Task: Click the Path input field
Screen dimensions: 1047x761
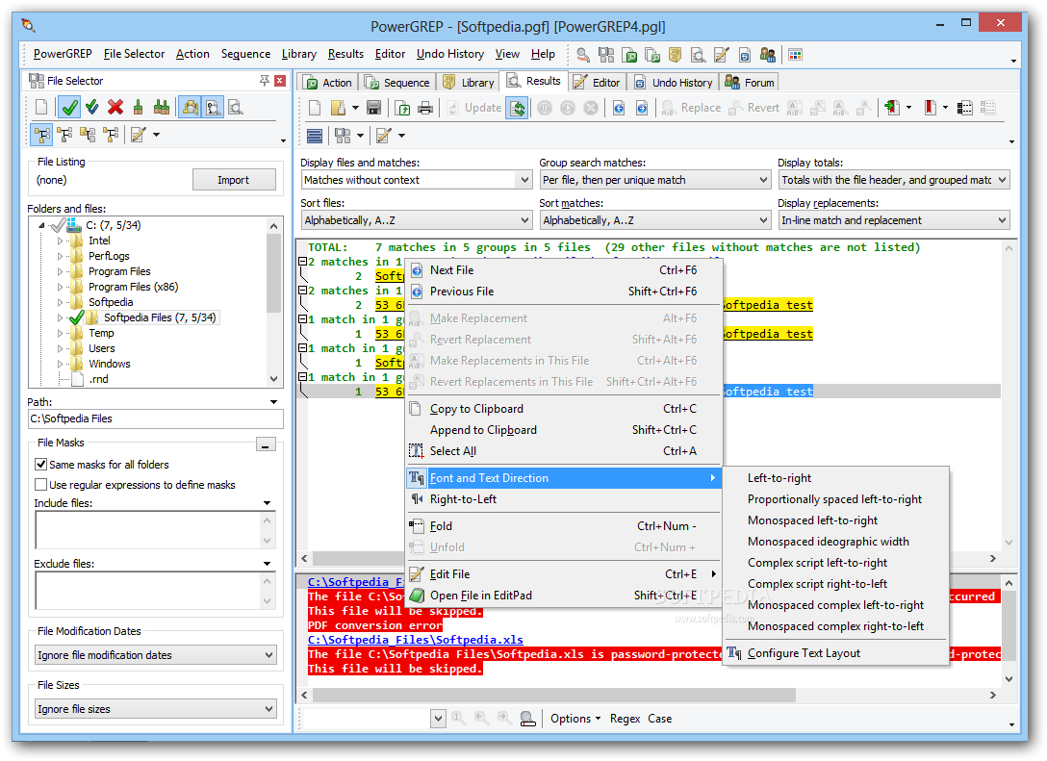Action: (156, 419)
